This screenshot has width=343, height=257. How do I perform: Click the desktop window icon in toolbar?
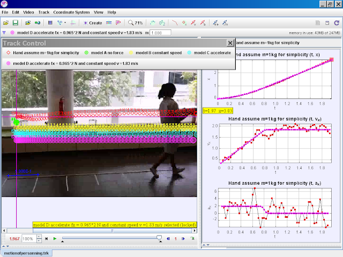(327, 22)
